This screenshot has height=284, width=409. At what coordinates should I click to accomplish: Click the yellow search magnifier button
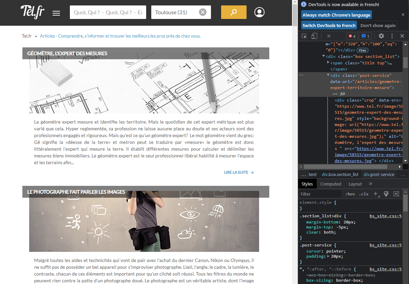click(234, 12)
